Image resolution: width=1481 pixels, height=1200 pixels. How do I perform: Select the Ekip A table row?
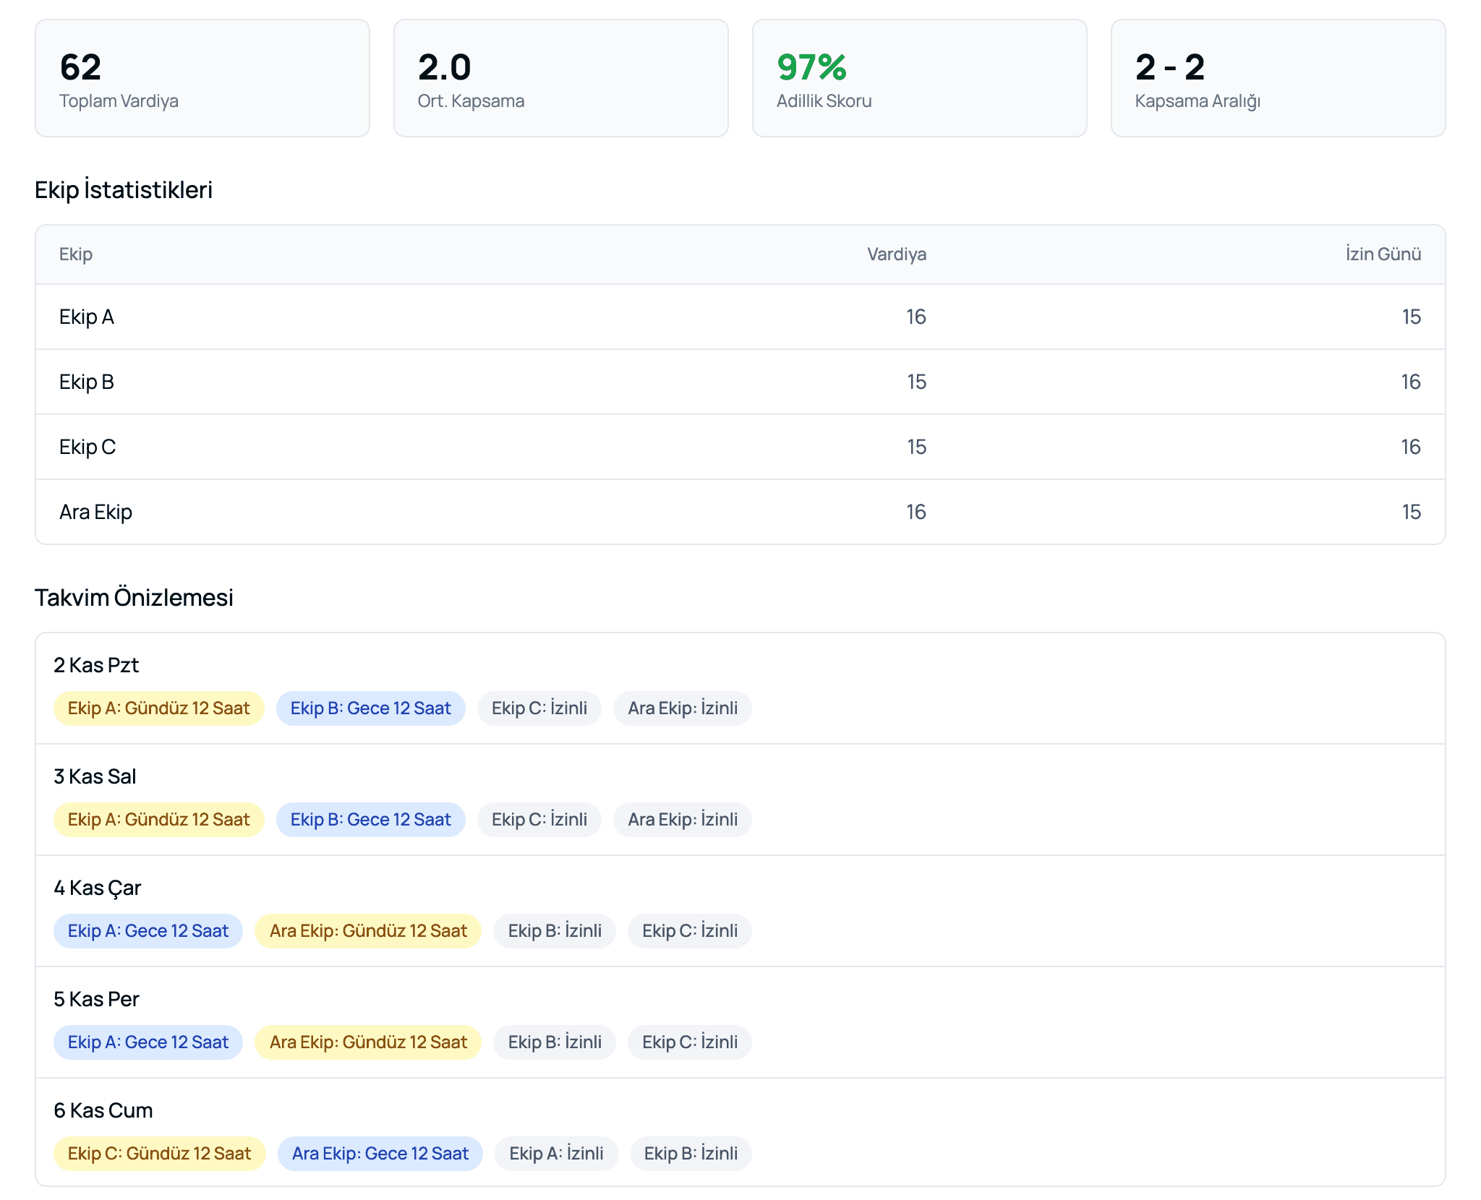pos(740,317)
